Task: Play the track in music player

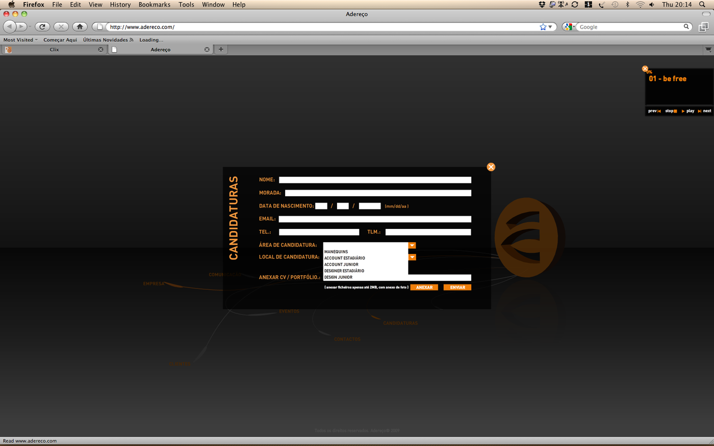Action: [688, 111]
